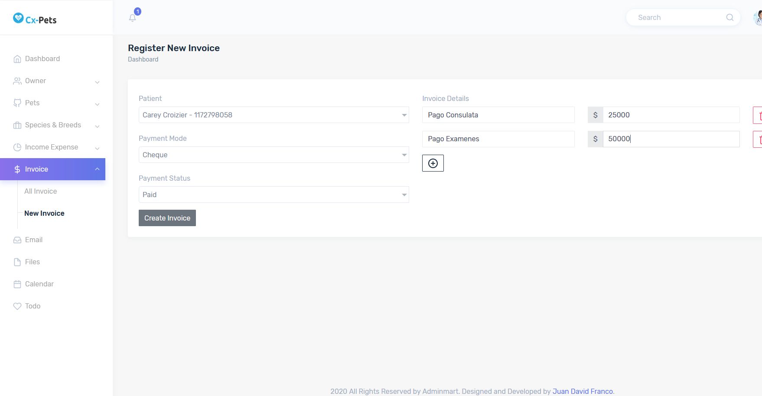Click the add invoice detail plus button

433,163
